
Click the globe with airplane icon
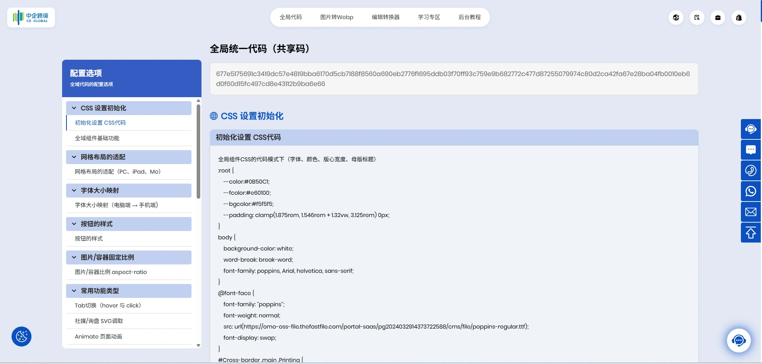(x=676, y=18)
